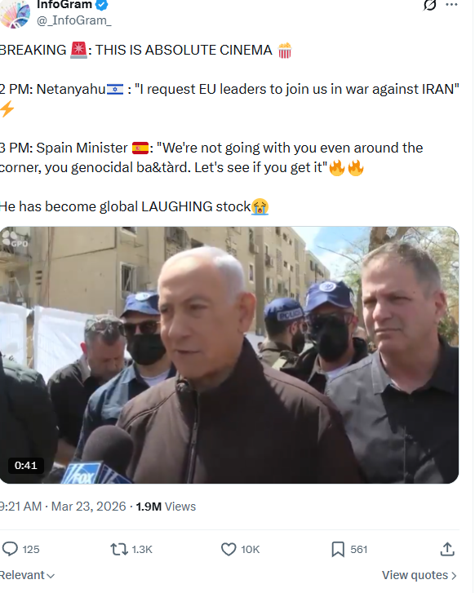Click the 1.9M Views count

tap(166, 507)
